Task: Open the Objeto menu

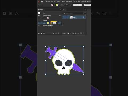Action: (58, 1)
